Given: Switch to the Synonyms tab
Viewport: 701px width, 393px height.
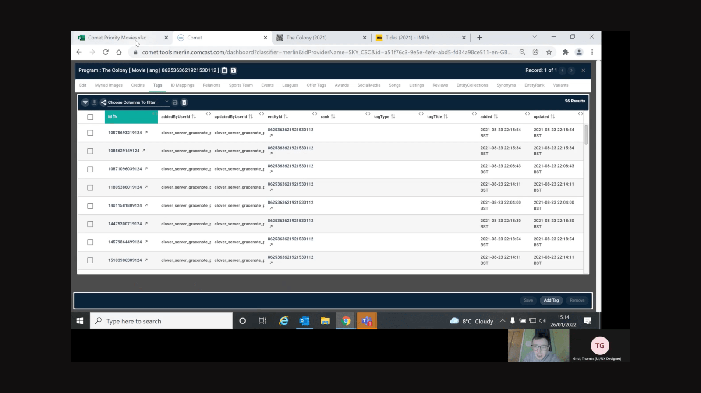Looking at the screenshot, I should point(506,85).
